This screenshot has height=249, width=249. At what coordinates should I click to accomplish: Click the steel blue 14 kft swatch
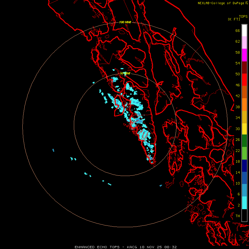244,190
